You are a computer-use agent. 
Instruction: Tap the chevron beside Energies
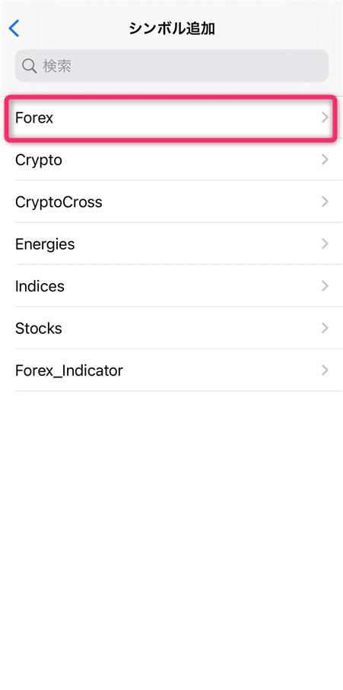tap(325, 243)
